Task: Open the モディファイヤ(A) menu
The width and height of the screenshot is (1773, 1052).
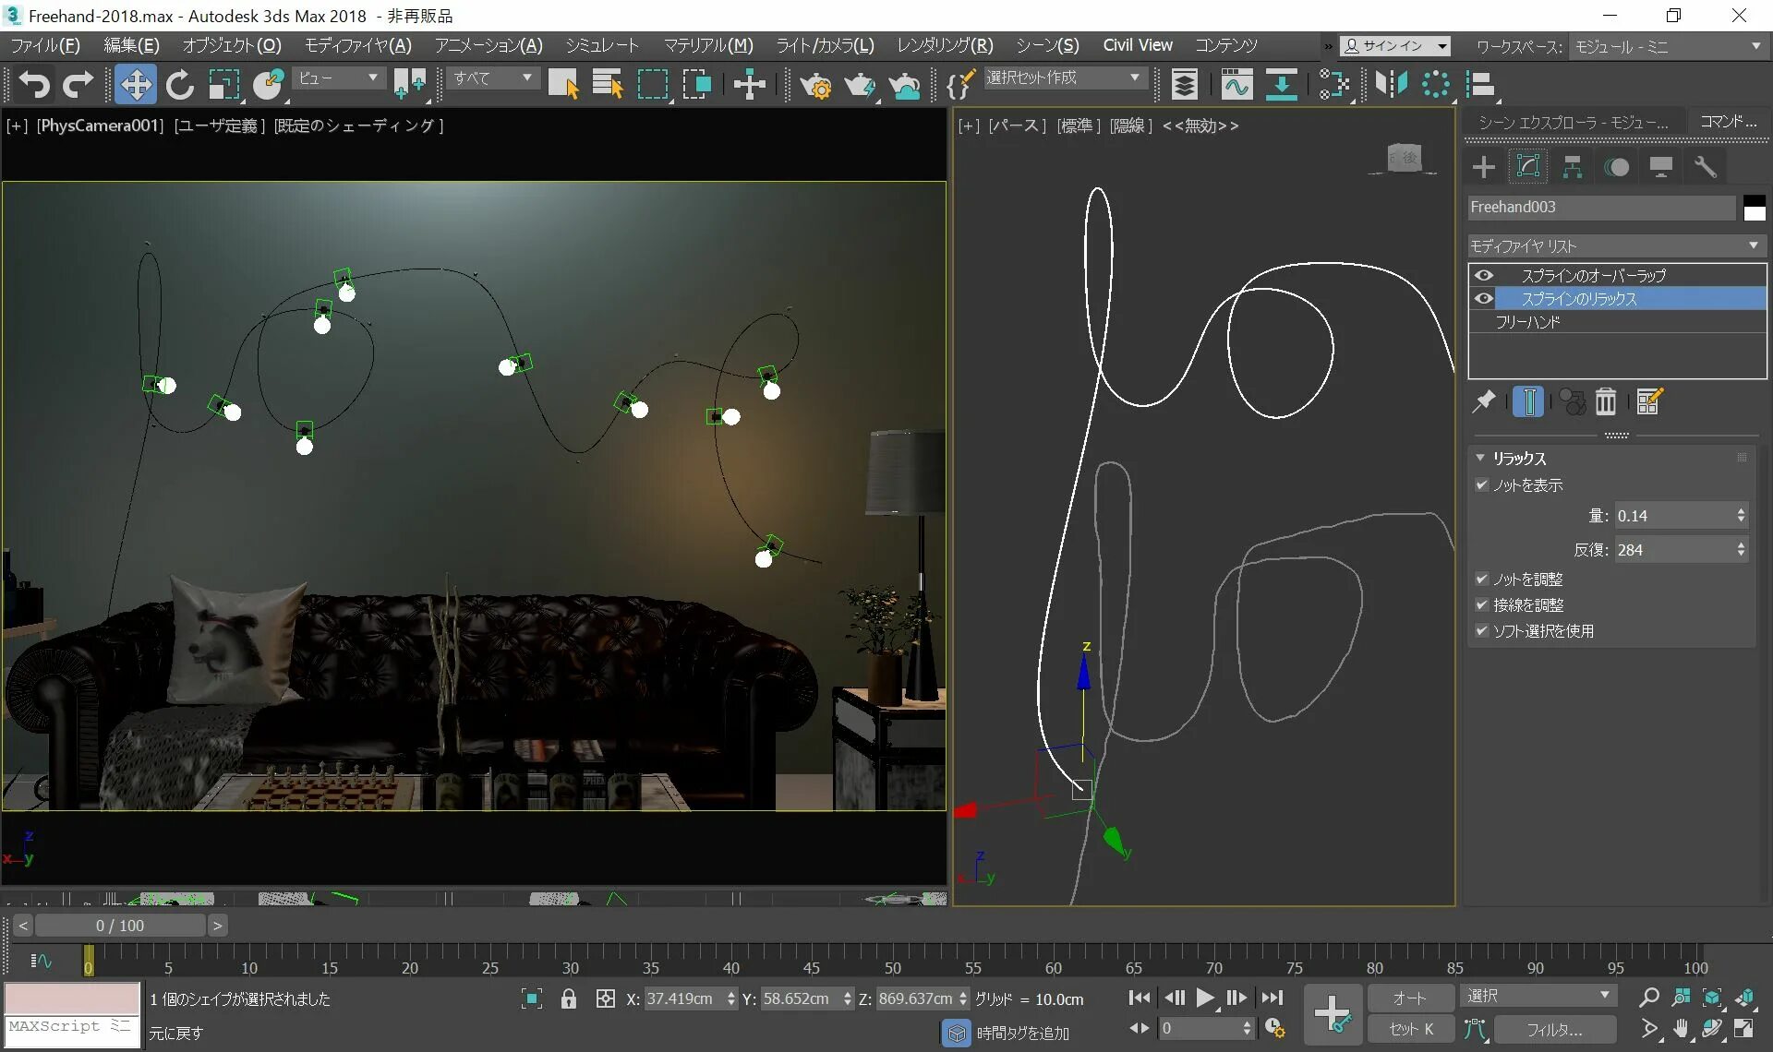Action: coord(358,45)
